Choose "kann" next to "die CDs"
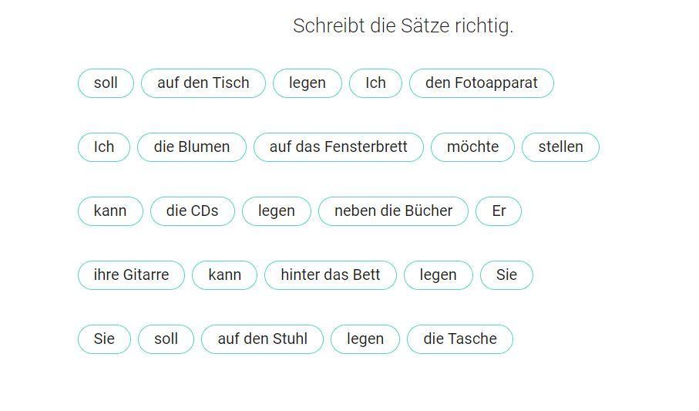This screenshot has width=699, height=411. 110,211
